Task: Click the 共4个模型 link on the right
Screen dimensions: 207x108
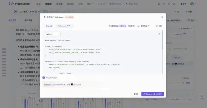Action: point(186,83)
